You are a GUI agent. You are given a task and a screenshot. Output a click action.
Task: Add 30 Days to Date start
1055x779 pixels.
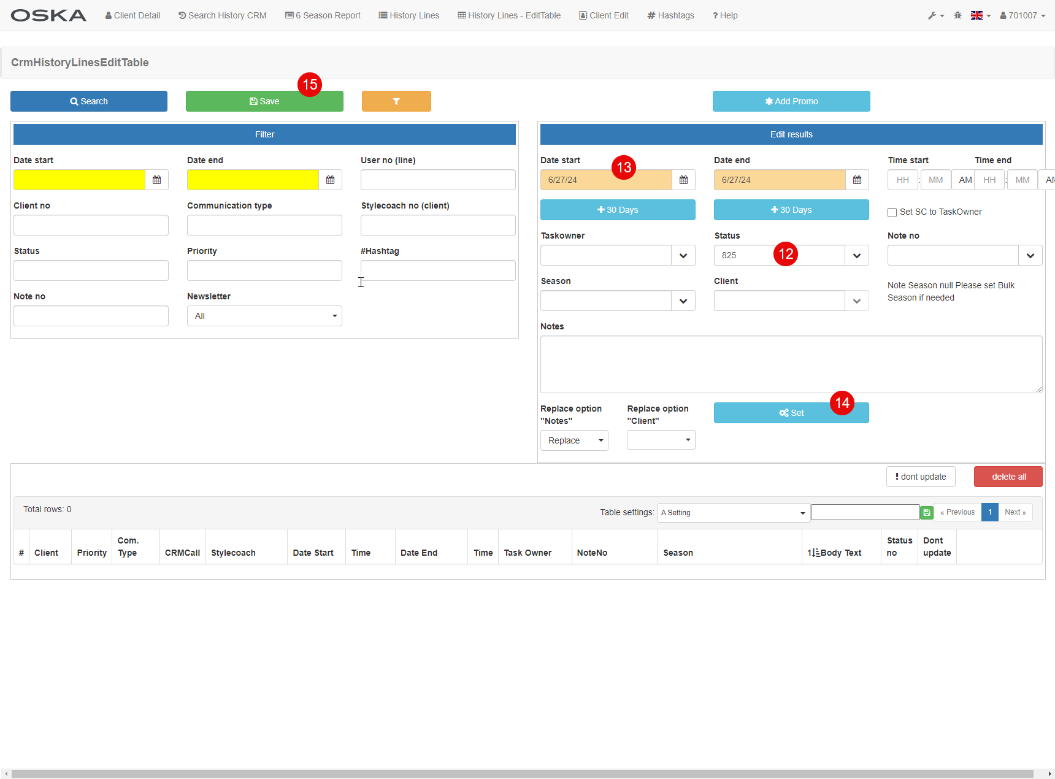tap(618, 210)
